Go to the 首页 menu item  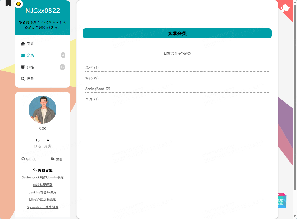(x=30, y=44)
